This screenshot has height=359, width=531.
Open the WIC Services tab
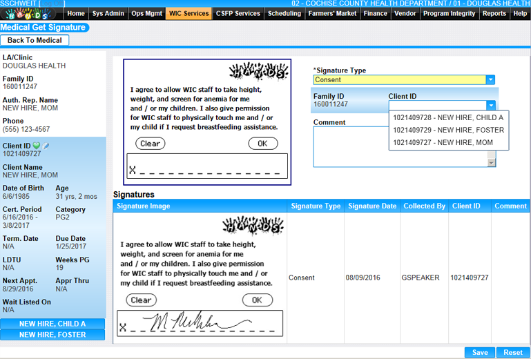point(189,13)
